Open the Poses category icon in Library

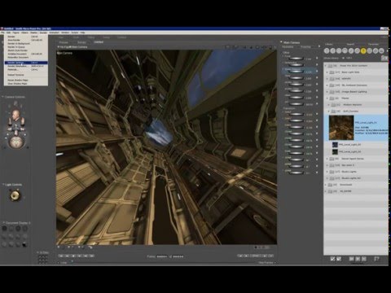[332, 51]
